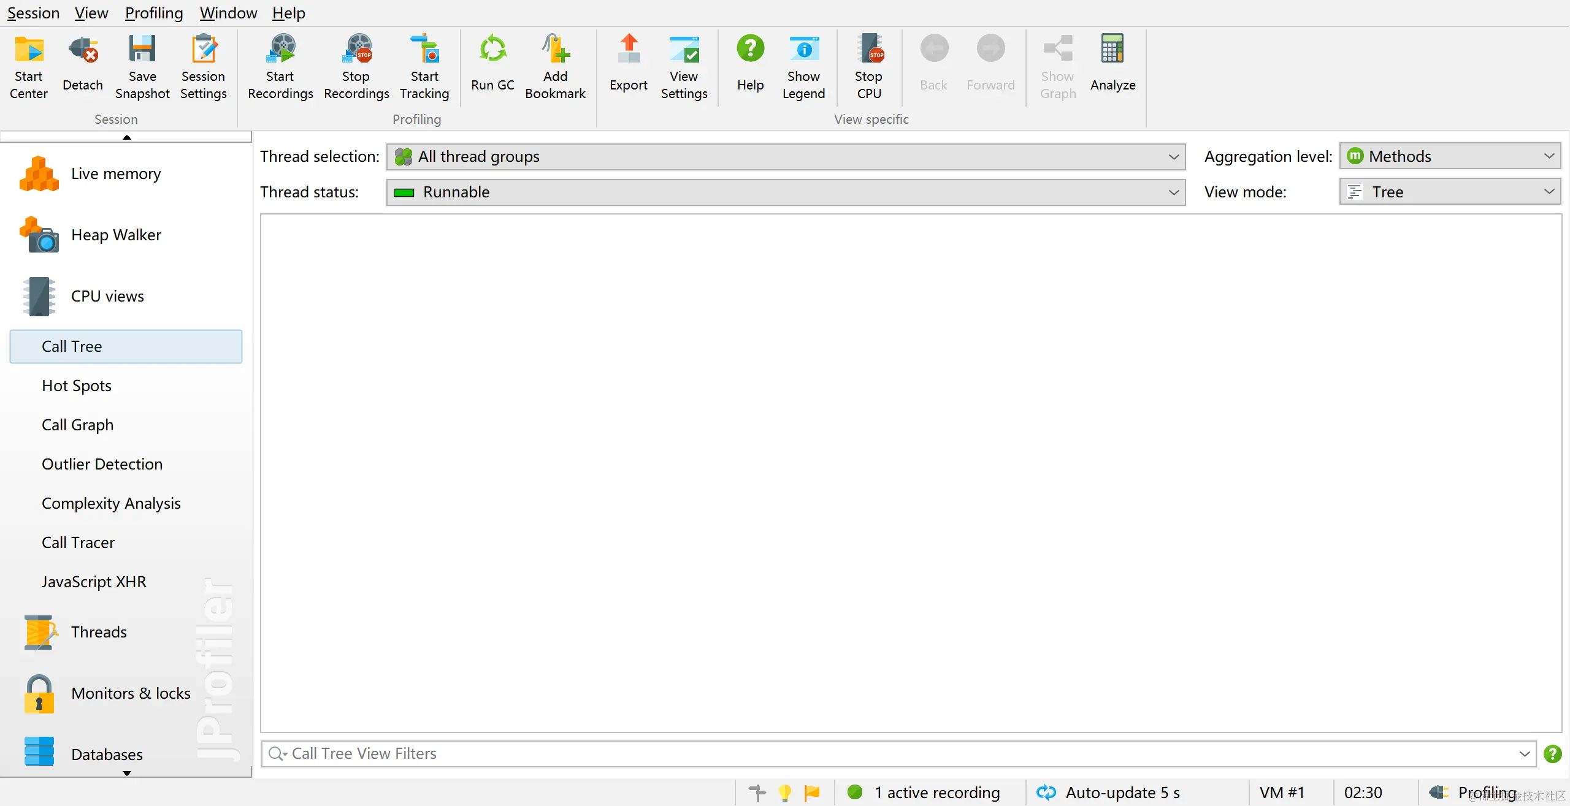The width and height of the screenshot is (1570, 806).
Task: Open the Call Graph view
Action: (x=77, y=425)
